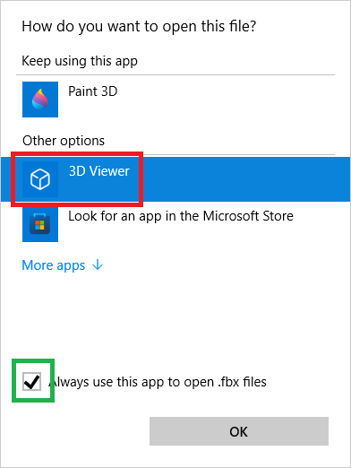Click the highlighted blue 3D Viewer row
Image resolution: width=351 pixels, height=468 pixels.
[x=175, y=179]
